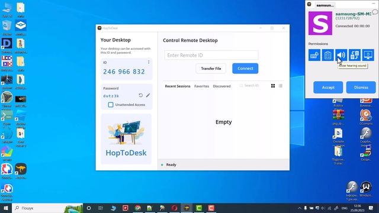Click the HopToDesk logo banner
Screen dimensions: 379x213
coord(126,139)
